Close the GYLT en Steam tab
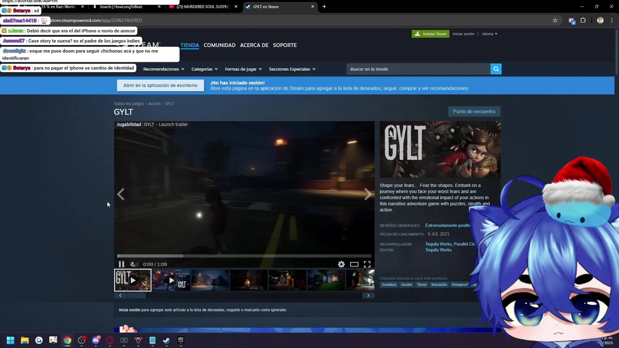This screenshot has width=619, height=348. [x=312, y=7]
